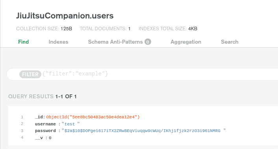The height and width of the screenshot is (149, 278).
Task: Click the hashed password value
Action: point(144,131)
